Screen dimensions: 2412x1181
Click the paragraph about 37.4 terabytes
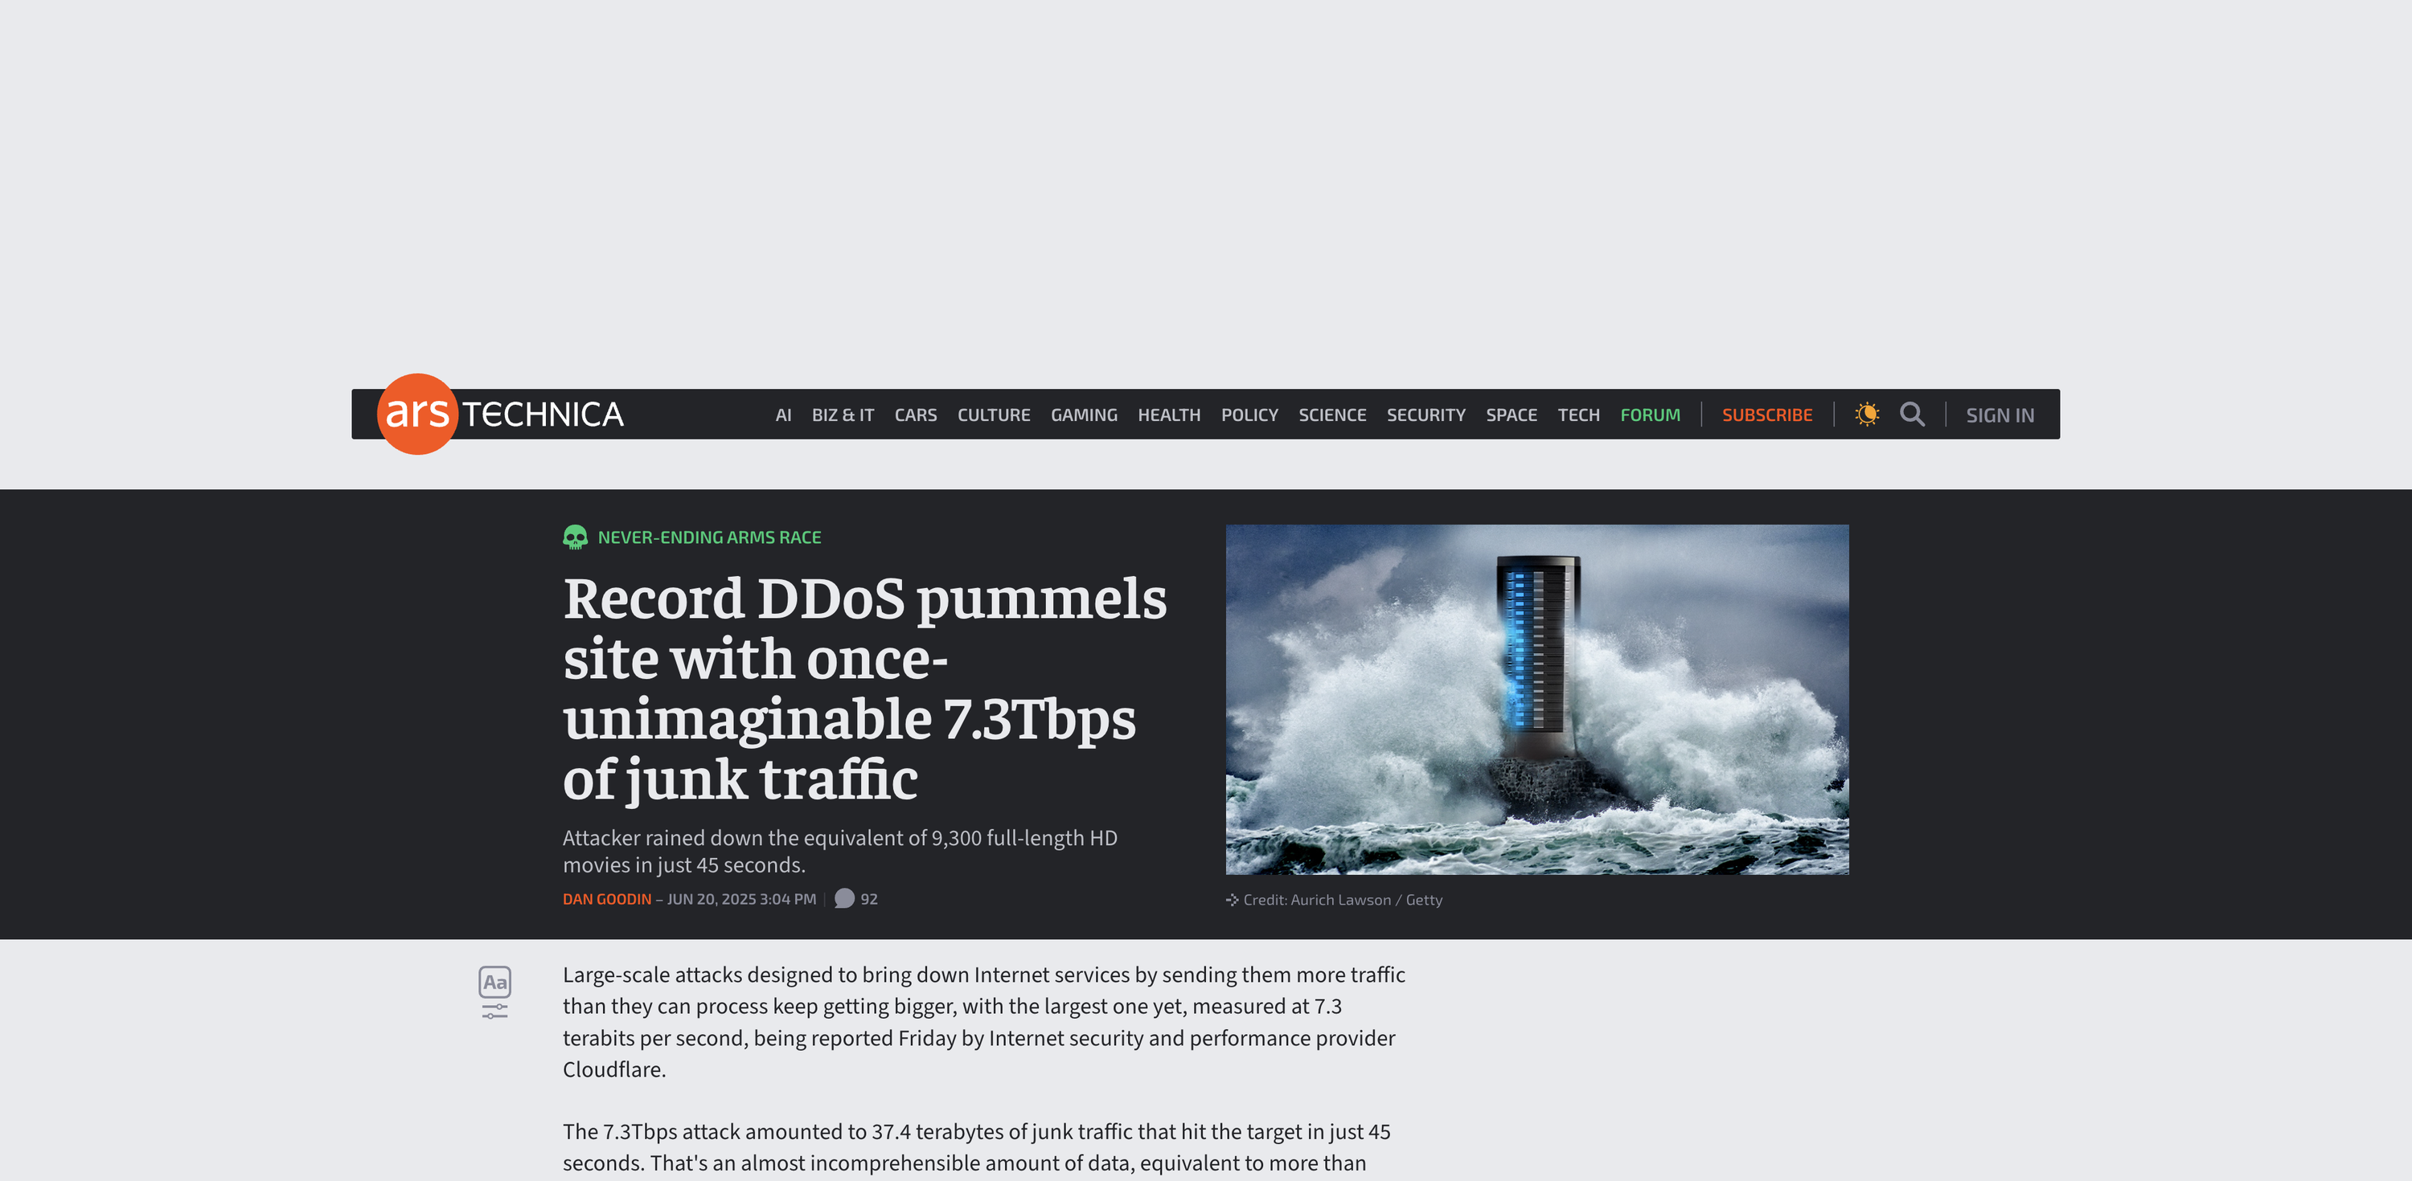click(x=976, y=1147)
